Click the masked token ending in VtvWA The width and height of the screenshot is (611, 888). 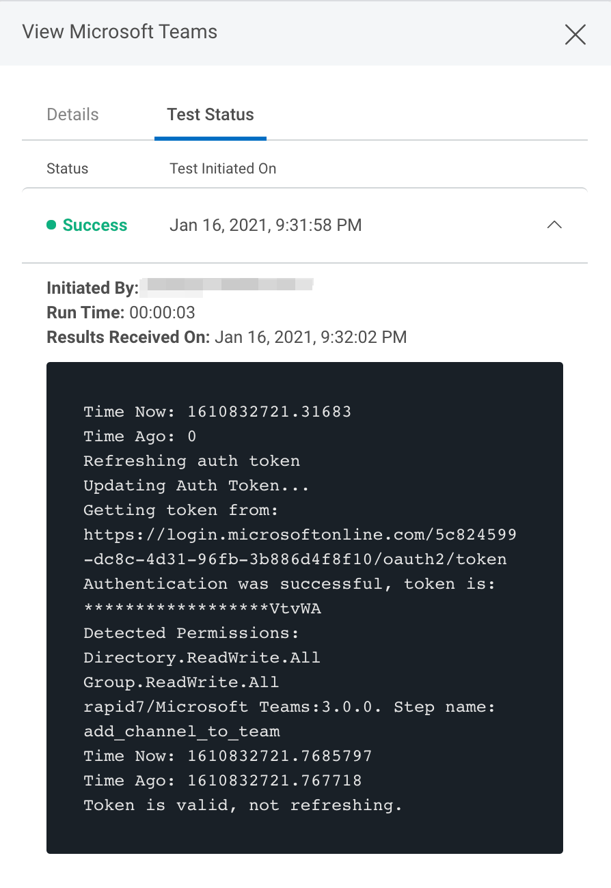pos(202,609)
